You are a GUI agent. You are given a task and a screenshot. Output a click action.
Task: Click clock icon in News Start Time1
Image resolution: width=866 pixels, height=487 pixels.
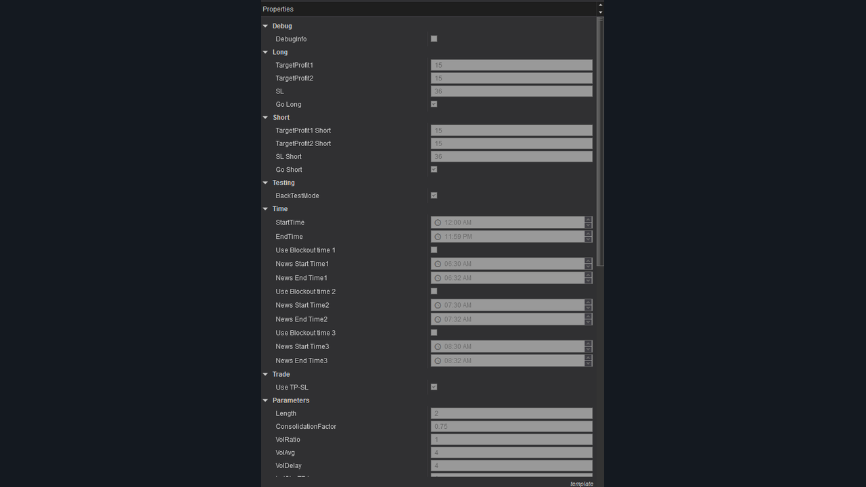tap(438, 264)
